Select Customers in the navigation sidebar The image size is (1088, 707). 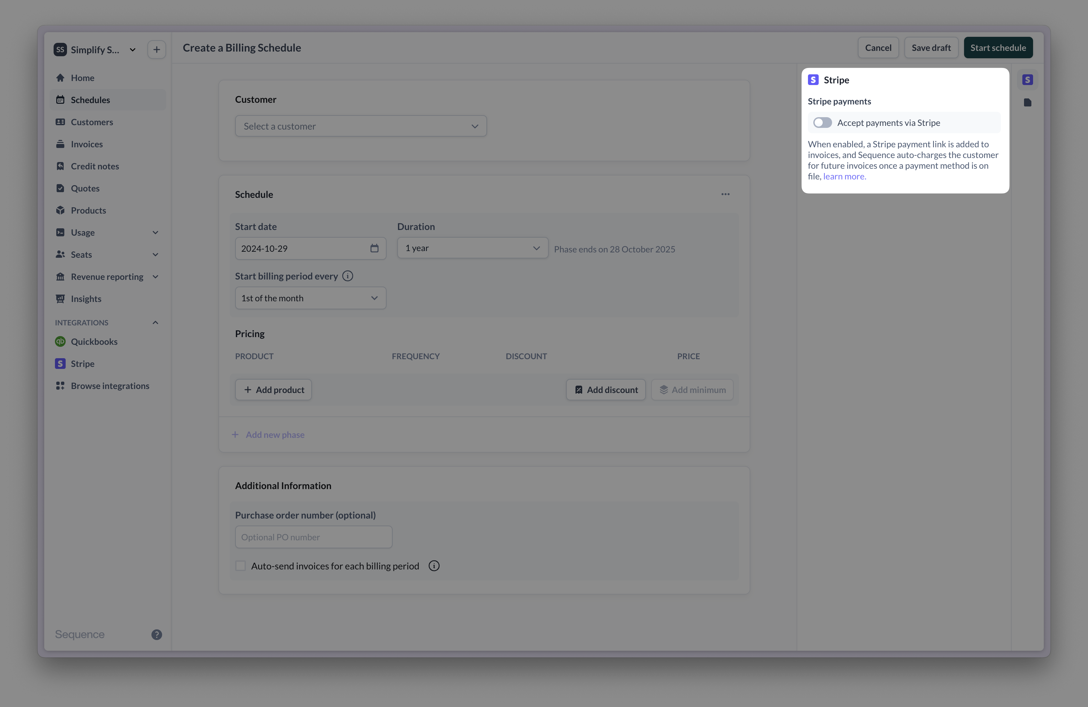click(x=91, y=122)
